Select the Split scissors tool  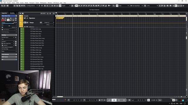click(86, 6)
